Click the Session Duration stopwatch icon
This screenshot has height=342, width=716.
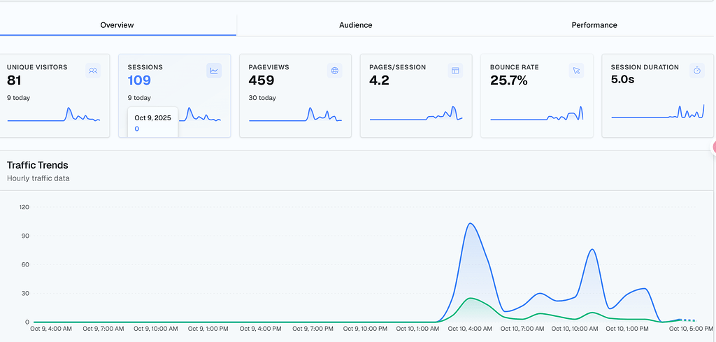pyautogui.click(x=697, y=71)
